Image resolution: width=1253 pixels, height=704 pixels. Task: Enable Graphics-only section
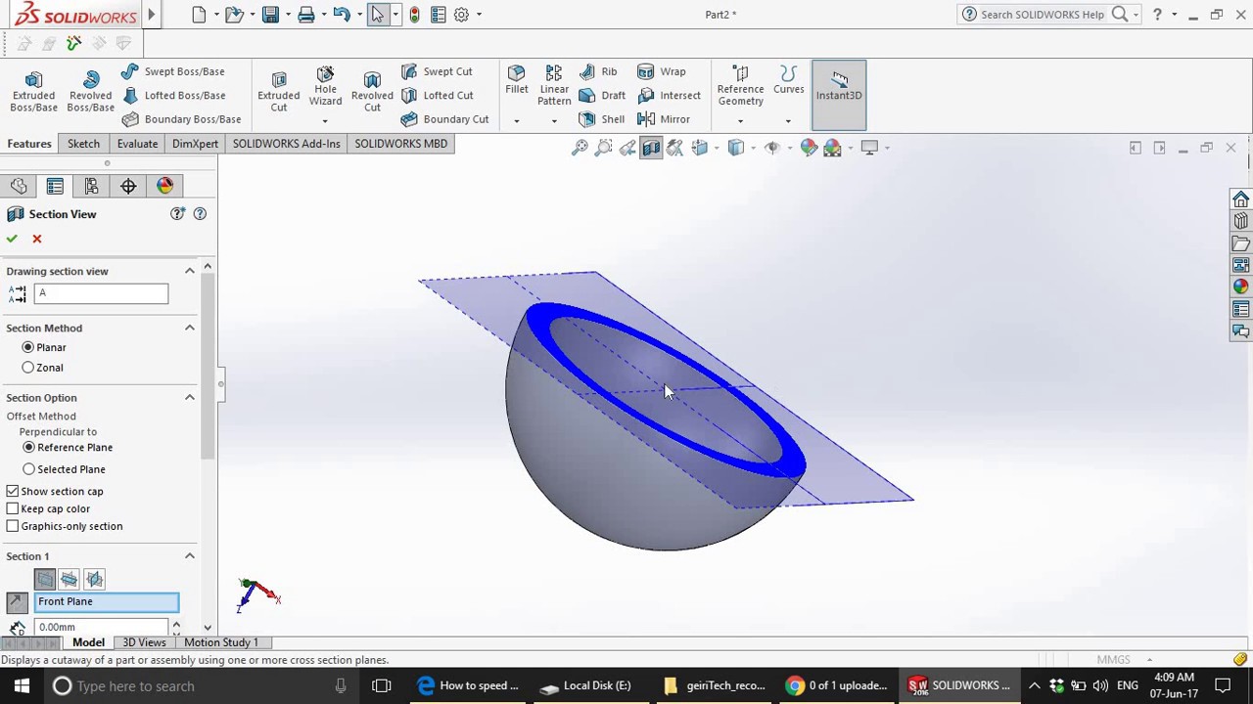click(x=13, y=526)
